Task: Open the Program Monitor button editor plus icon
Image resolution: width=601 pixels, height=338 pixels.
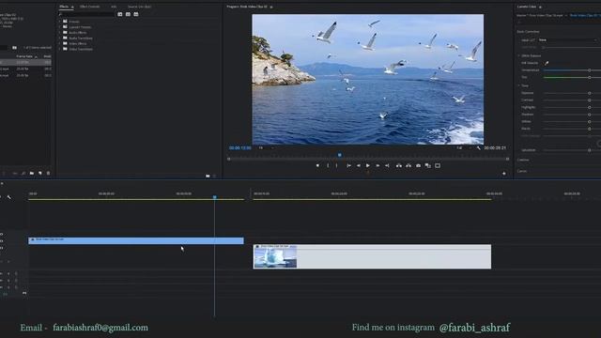Action: pos(504,174)
